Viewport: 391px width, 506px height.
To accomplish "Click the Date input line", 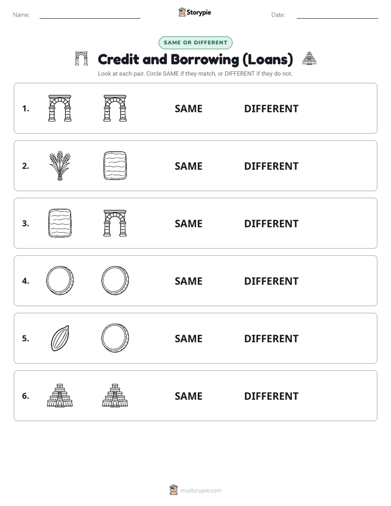I will (x=337, y=15).
